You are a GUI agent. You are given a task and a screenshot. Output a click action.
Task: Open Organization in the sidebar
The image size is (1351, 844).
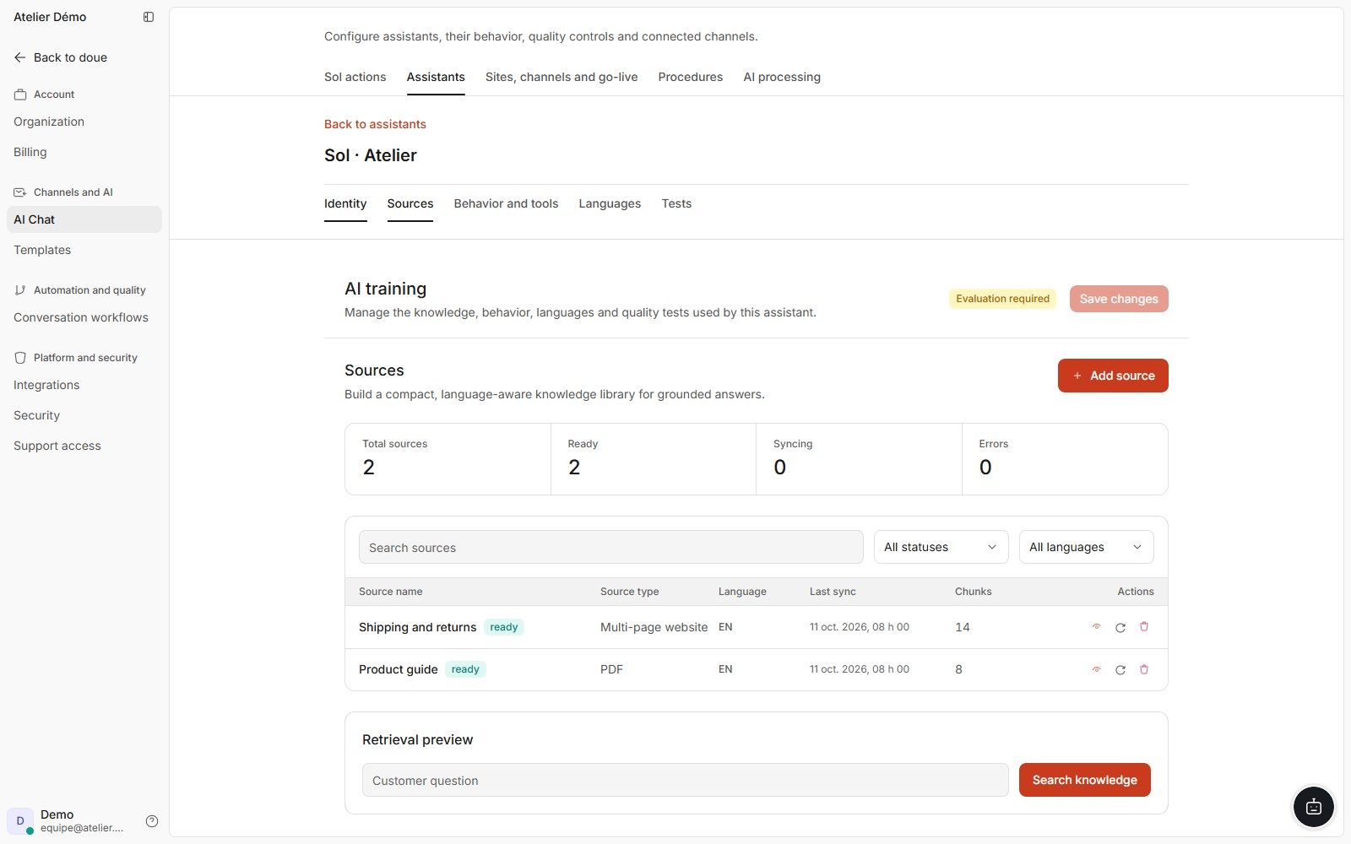click(49, 122)
